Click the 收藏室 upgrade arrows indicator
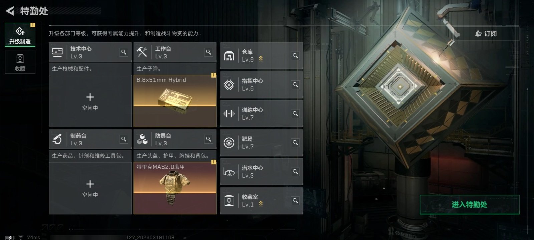The width and height of the screenshot is (534, 240). [261, 204]
